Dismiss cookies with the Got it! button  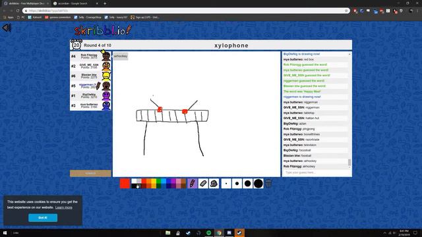43,218
